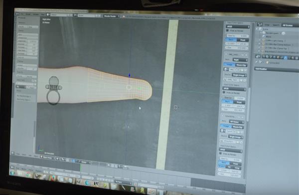
Task: Toggle the bottom View as Render checkbox
Action: (221, 153)
